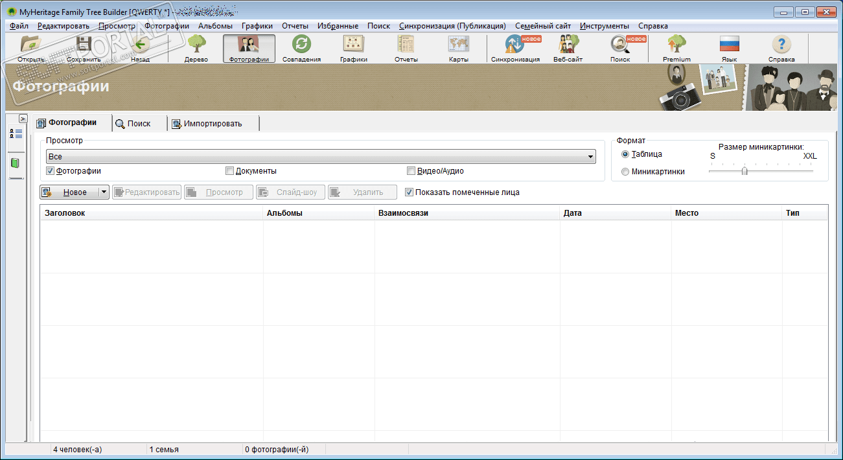This screenshot has height=460, width=843.
Task: Sort by the Взаимосвязи column header
Action: [x=467, y=213]
